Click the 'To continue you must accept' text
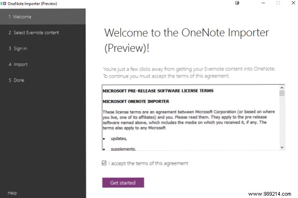Image resolution: width=298 pixels, height=198 pixels. [166, 76]
